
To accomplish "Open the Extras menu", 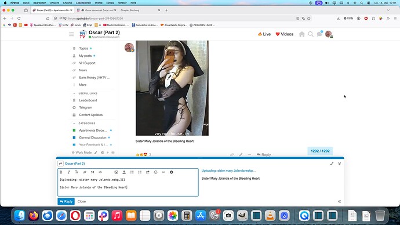I will click(110, 3).
